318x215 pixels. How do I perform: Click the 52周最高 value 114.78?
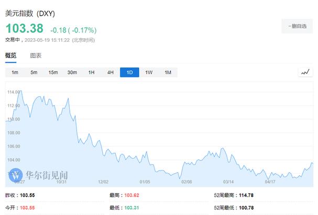(x=246, y=195)
